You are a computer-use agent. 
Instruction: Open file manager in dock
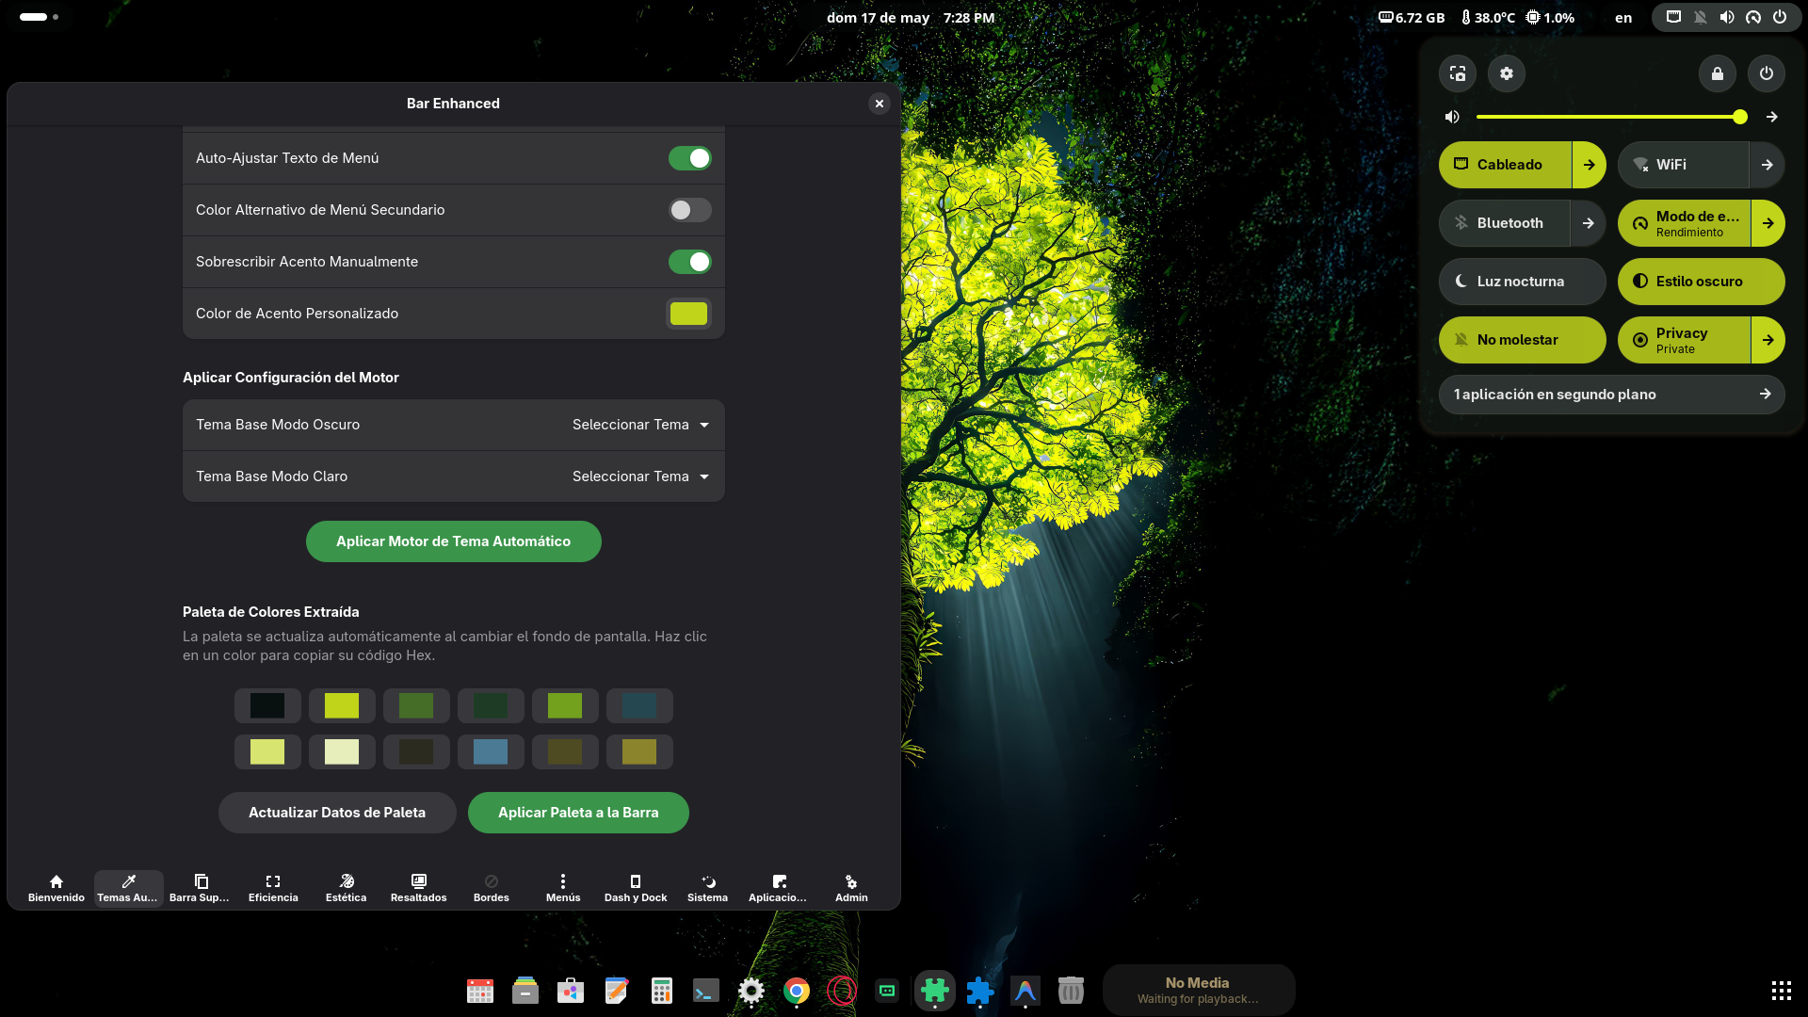(x=525, y=991)
